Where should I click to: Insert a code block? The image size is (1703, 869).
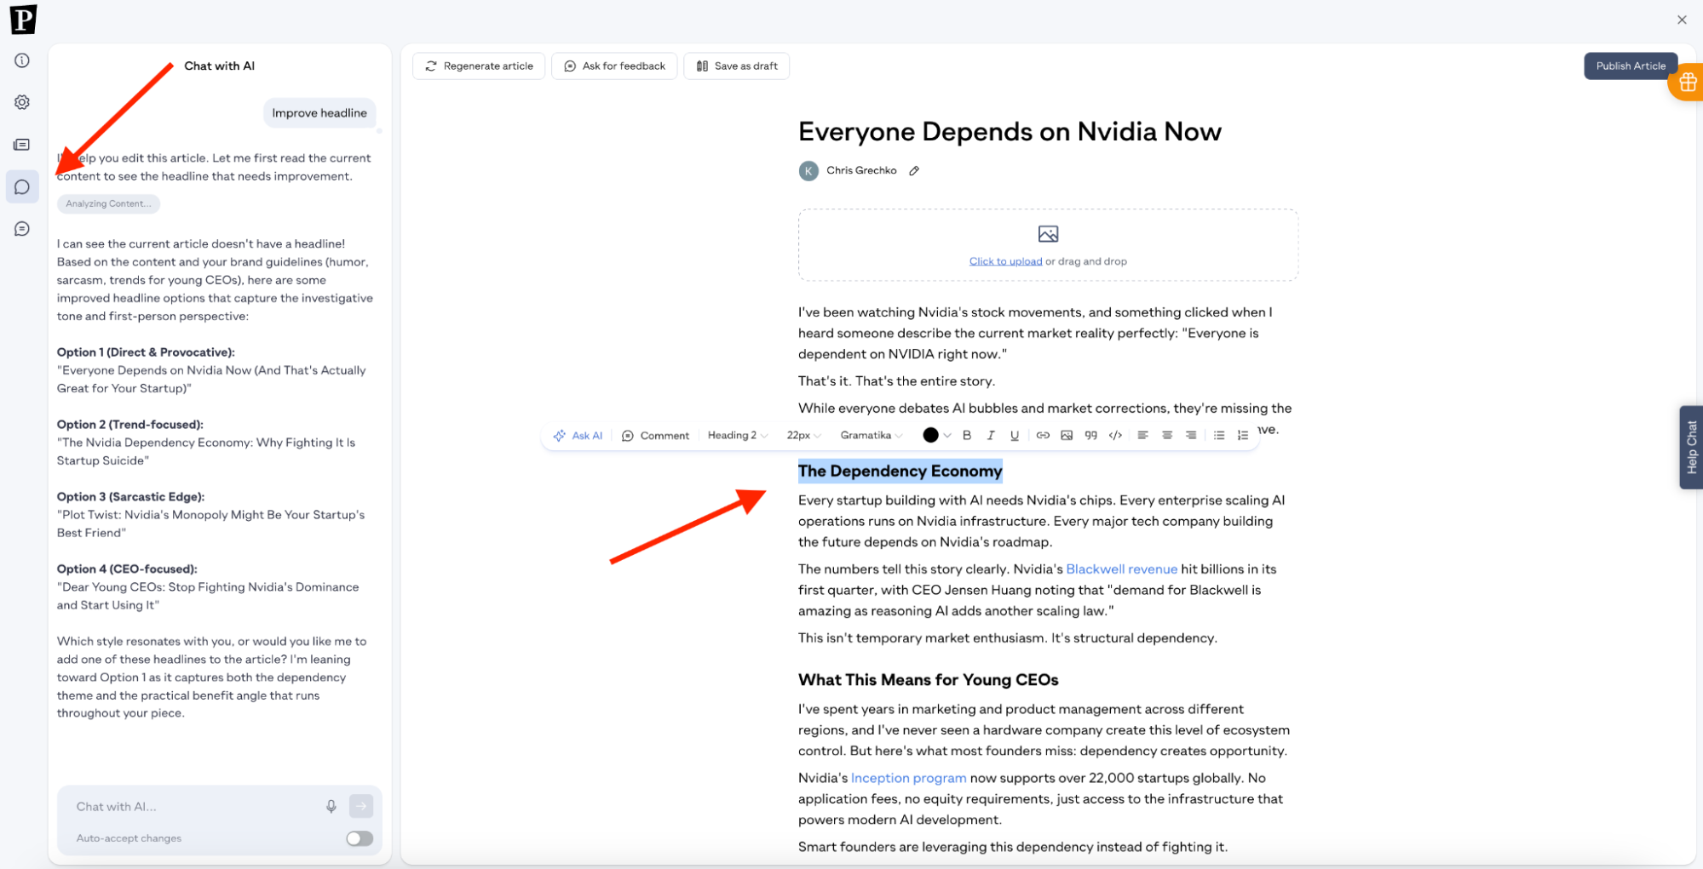pos(1115,435)
